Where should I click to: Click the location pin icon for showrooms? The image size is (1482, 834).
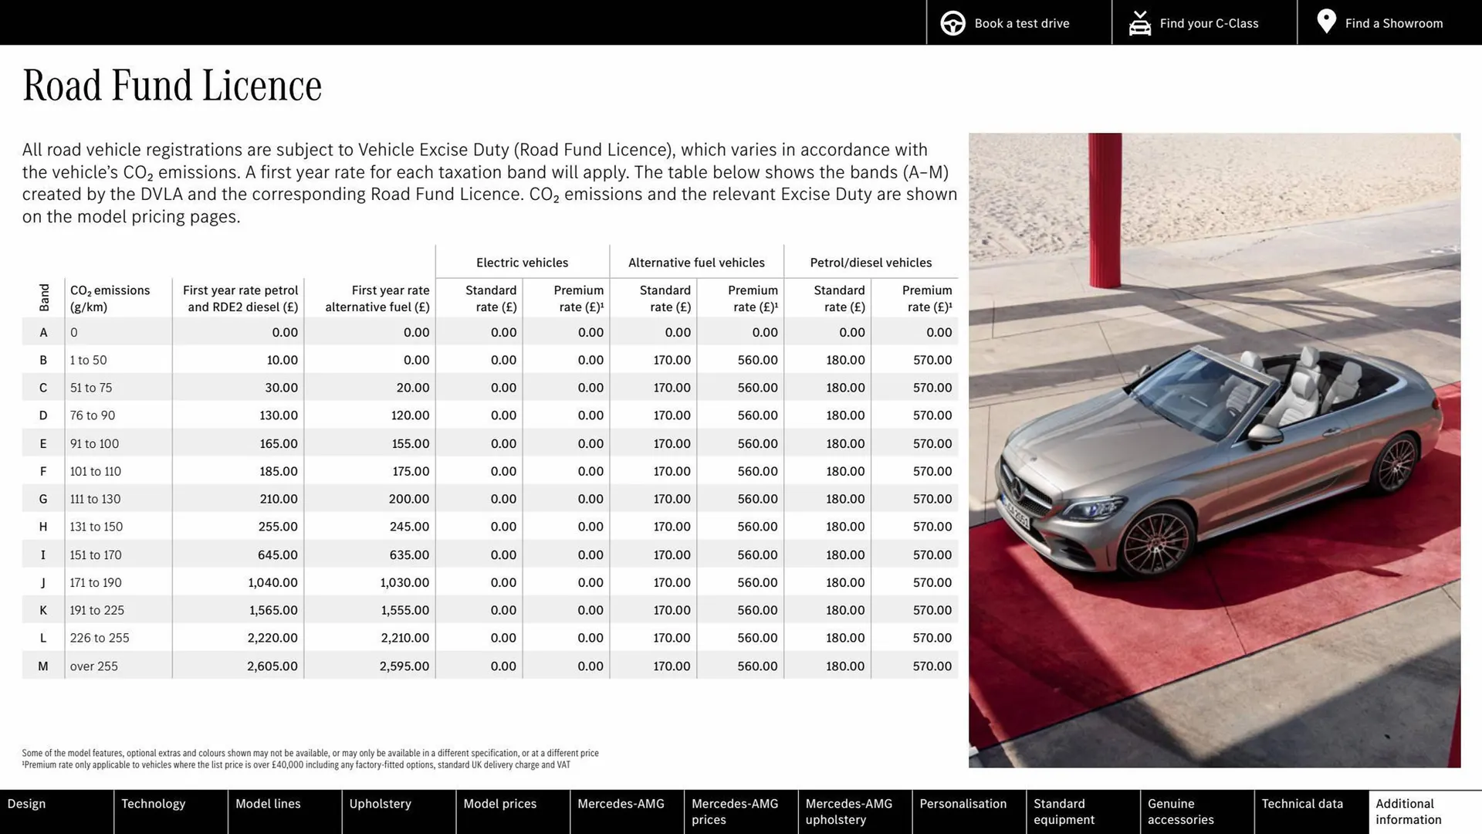[1326, 22]
